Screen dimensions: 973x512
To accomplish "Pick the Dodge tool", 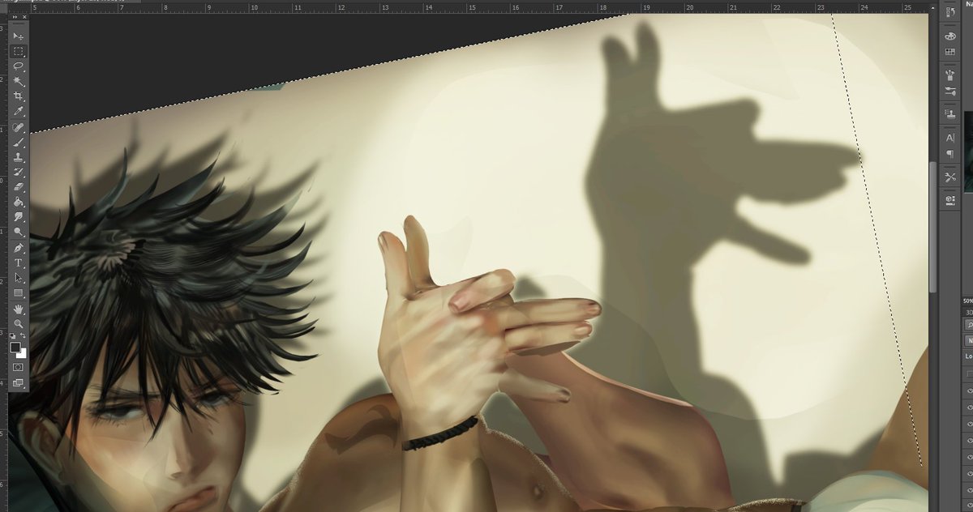I will (19, 232).
